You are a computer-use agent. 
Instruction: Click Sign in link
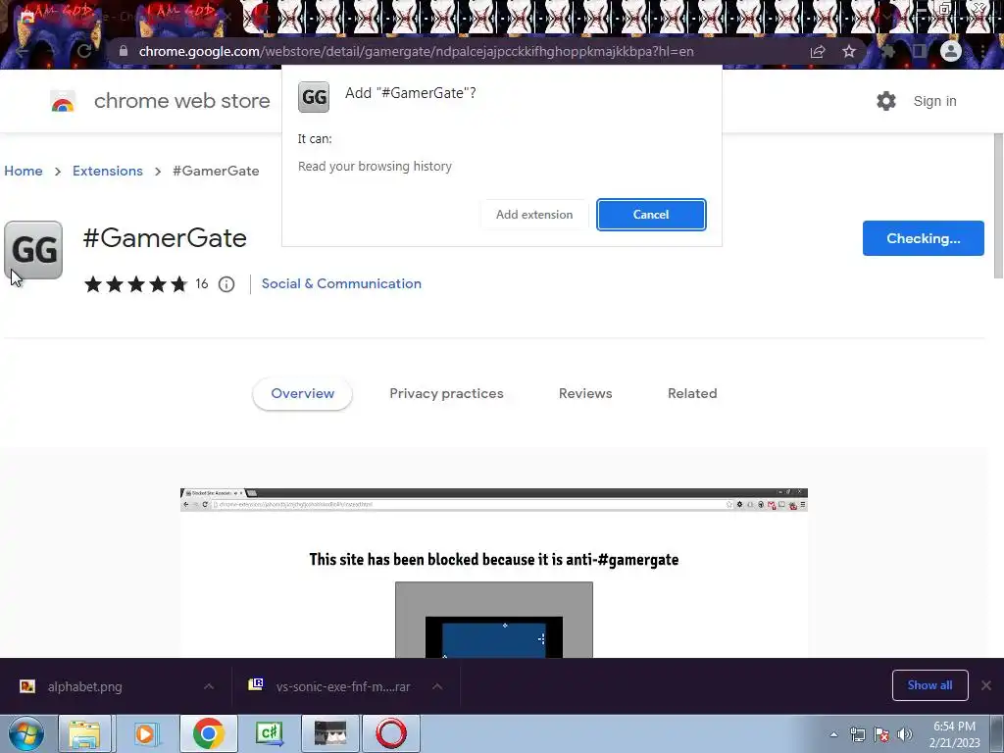point(934,101)
